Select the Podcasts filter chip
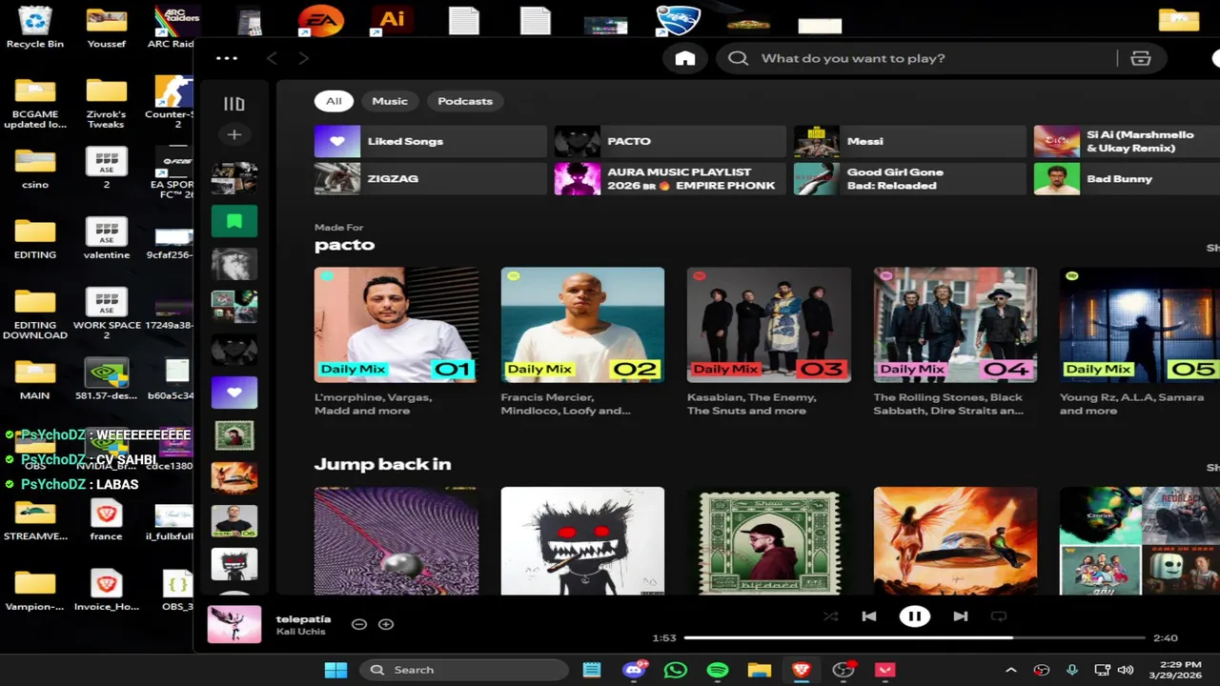 (465, 101)
